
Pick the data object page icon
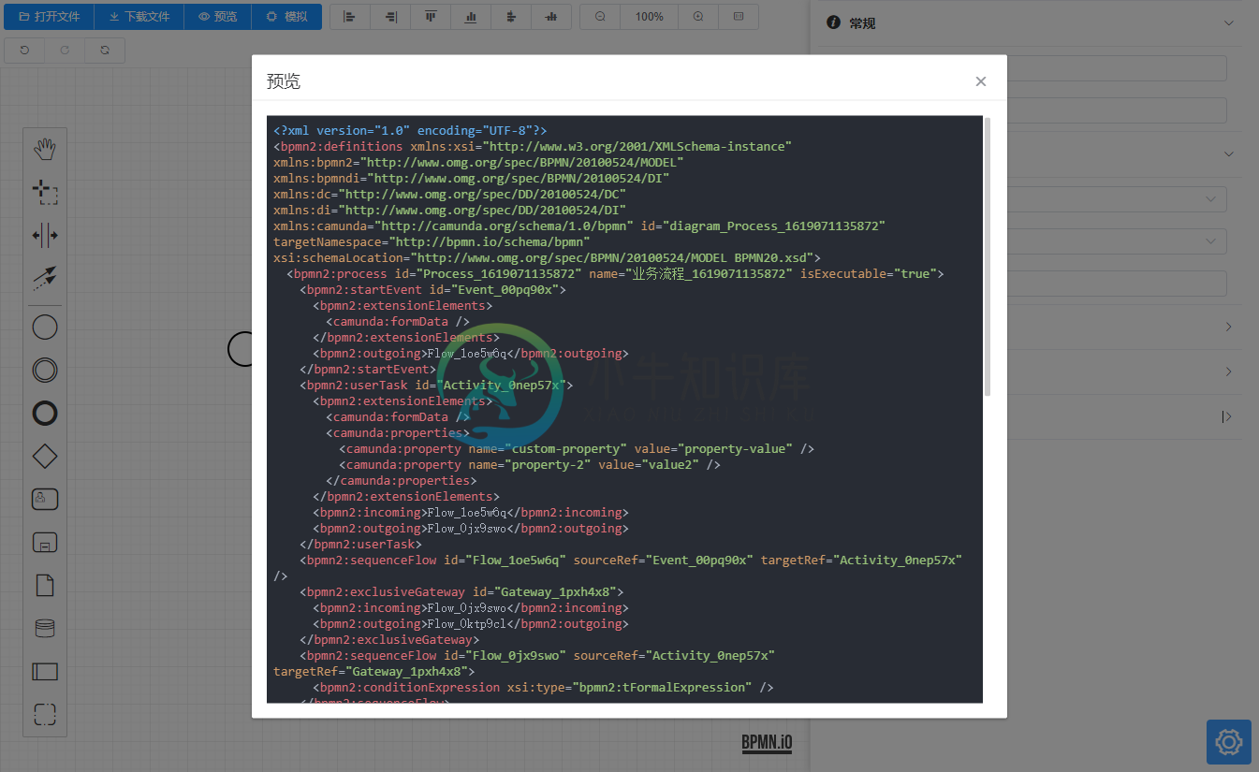click(45, 586)
